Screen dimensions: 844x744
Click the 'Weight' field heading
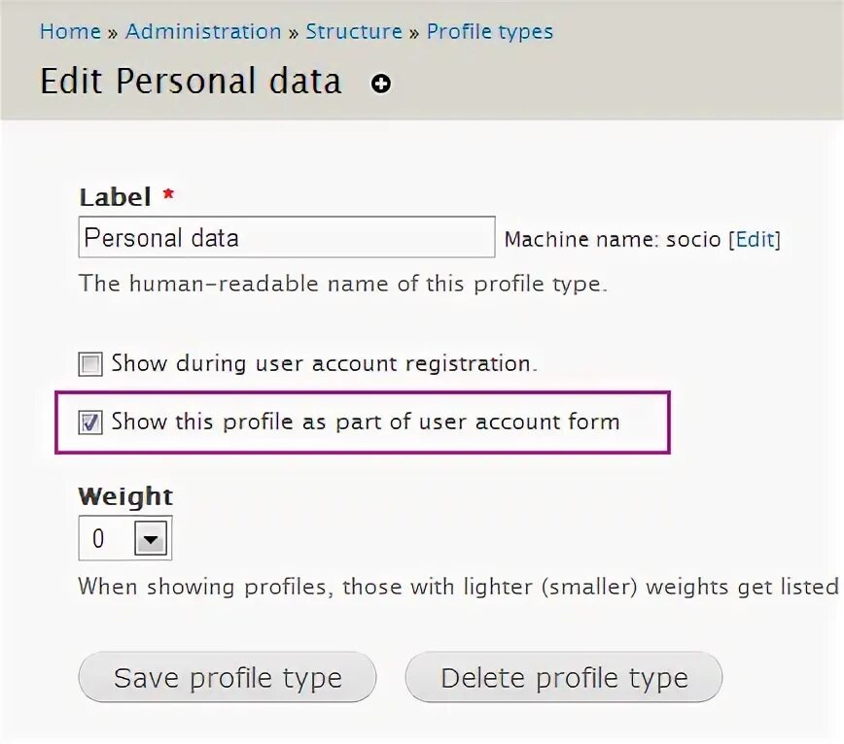pyautogui.click(x=125, y=496)
